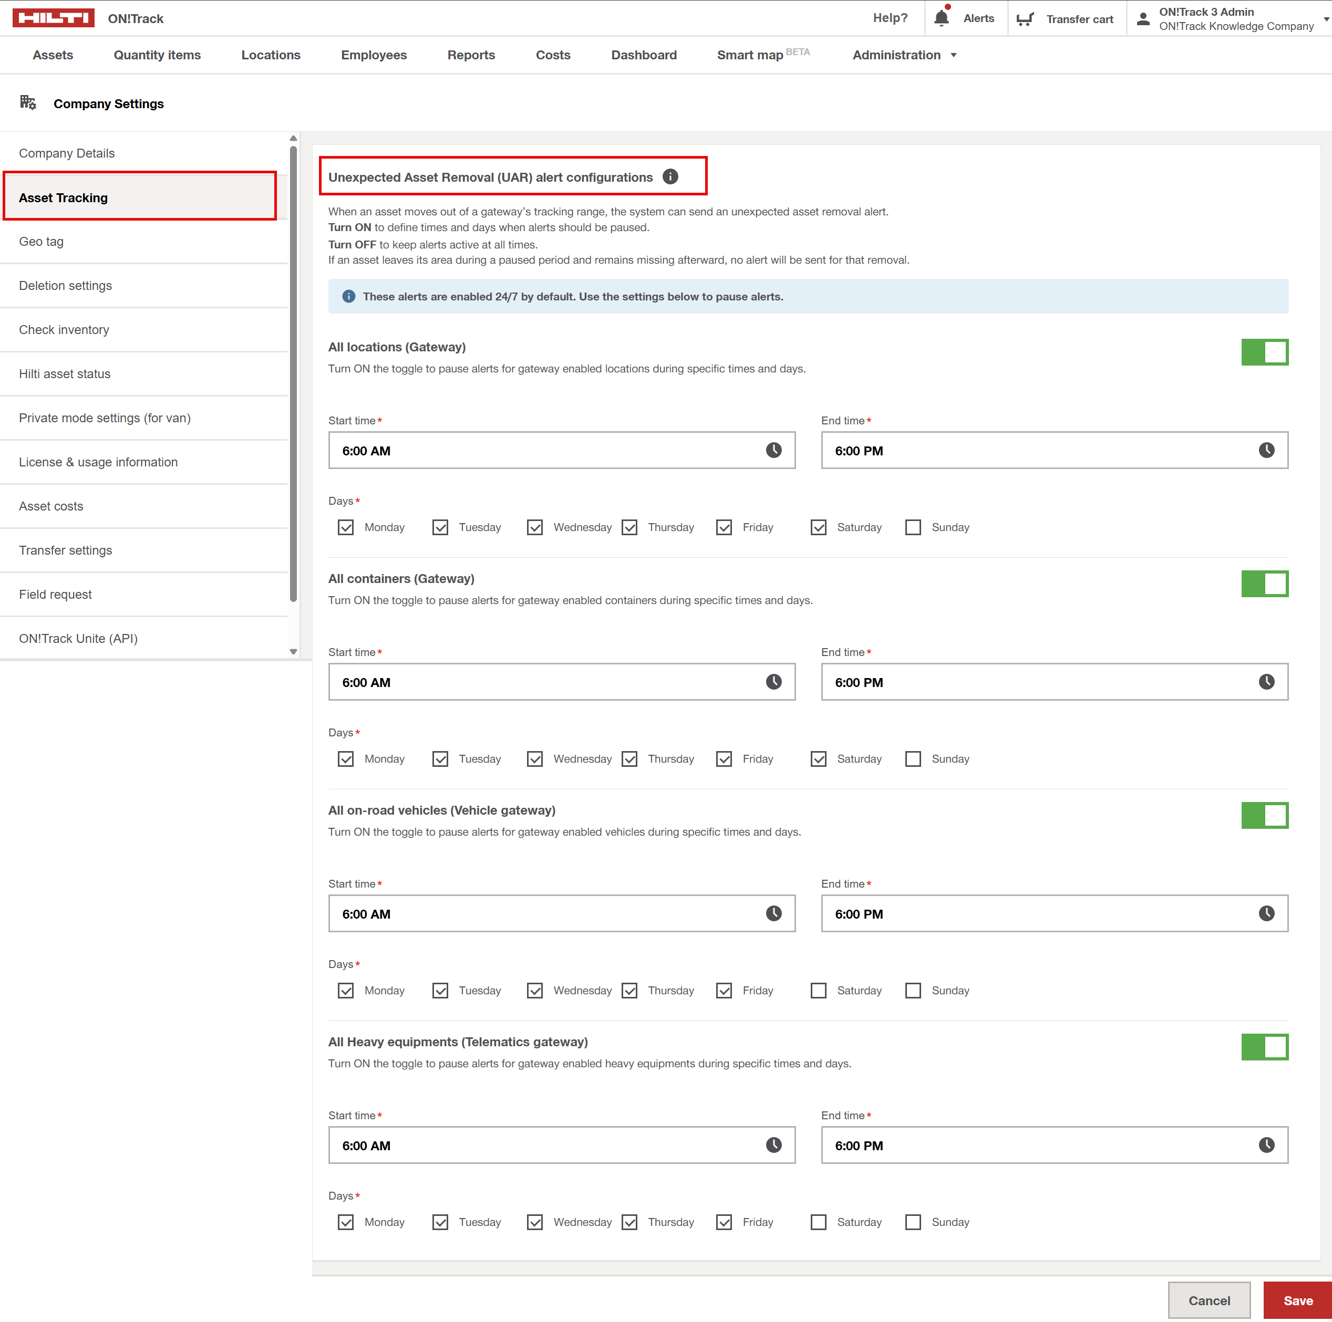
Task: Open clock picker for All locations start time
Action: tap(773, 451)
